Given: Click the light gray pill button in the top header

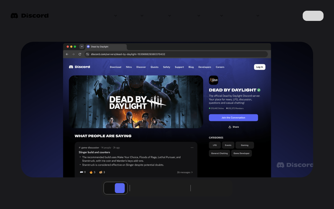Looking at the screenshot, I should (313, 16).
